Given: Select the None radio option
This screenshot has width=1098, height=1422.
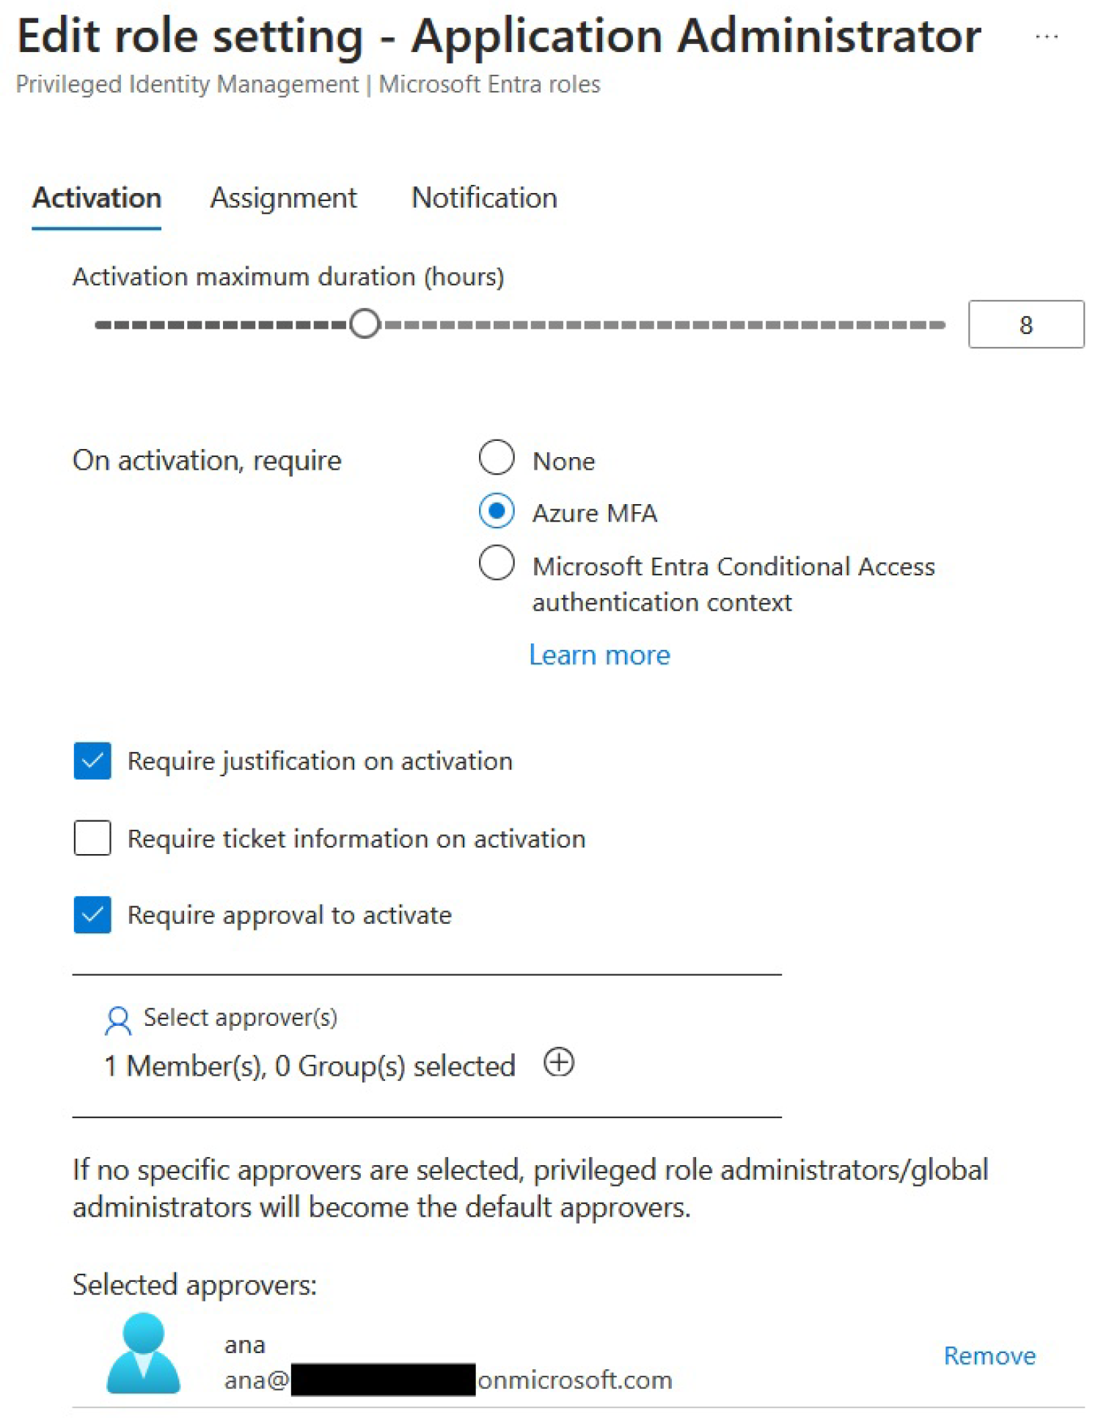Looking at the screenshot, I should tap(497, 459).
